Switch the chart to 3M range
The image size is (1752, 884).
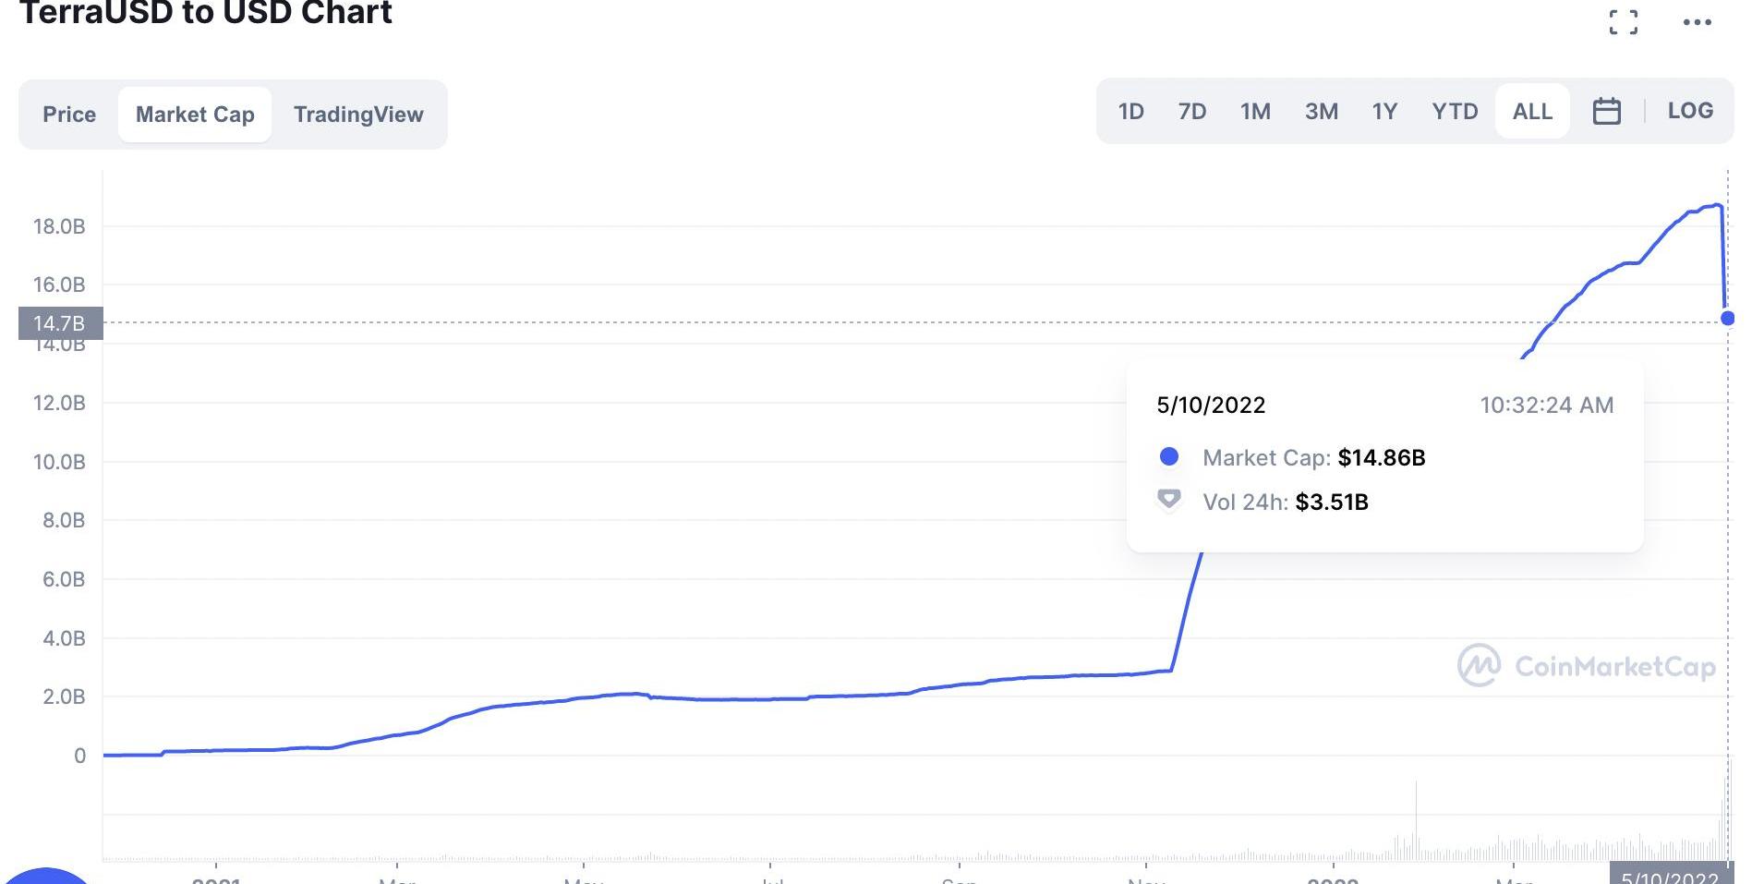coord(1321,112)
